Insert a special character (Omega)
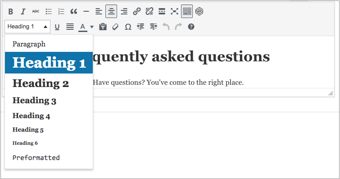This screenshot has height=179, width=340. (128, 27)
